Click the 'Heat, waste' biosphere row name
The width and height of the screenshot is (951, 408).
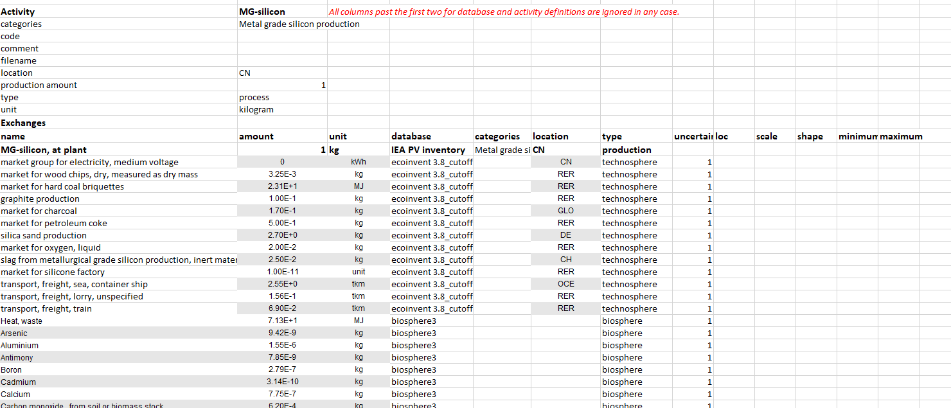coord(119,321)
